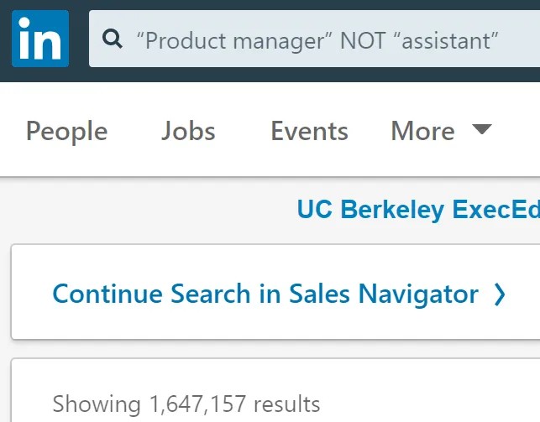540x422 pixels.
Task: Click the magnifying glass search icon
Action: pos(113,39)
